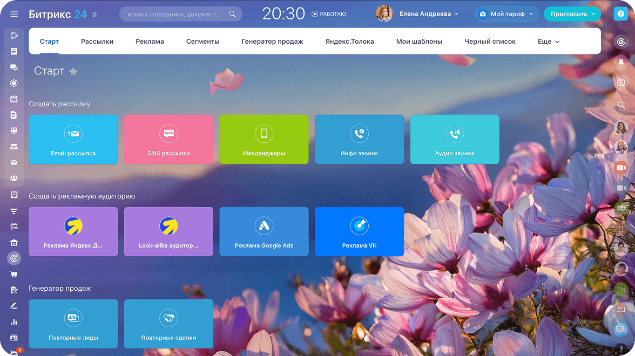The image size is (635, 356).
Task: Open the Черный список tab
Action: click(490, 42)
